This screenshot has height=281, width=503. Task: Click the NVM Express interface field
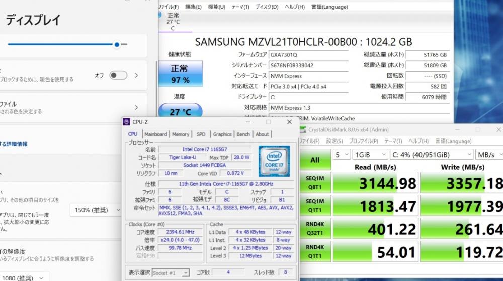tap(308, 76)
